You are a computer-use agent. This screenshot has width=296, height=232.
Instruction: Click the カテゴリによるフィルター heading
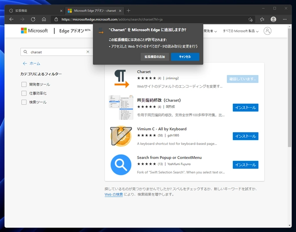[41, 74]
